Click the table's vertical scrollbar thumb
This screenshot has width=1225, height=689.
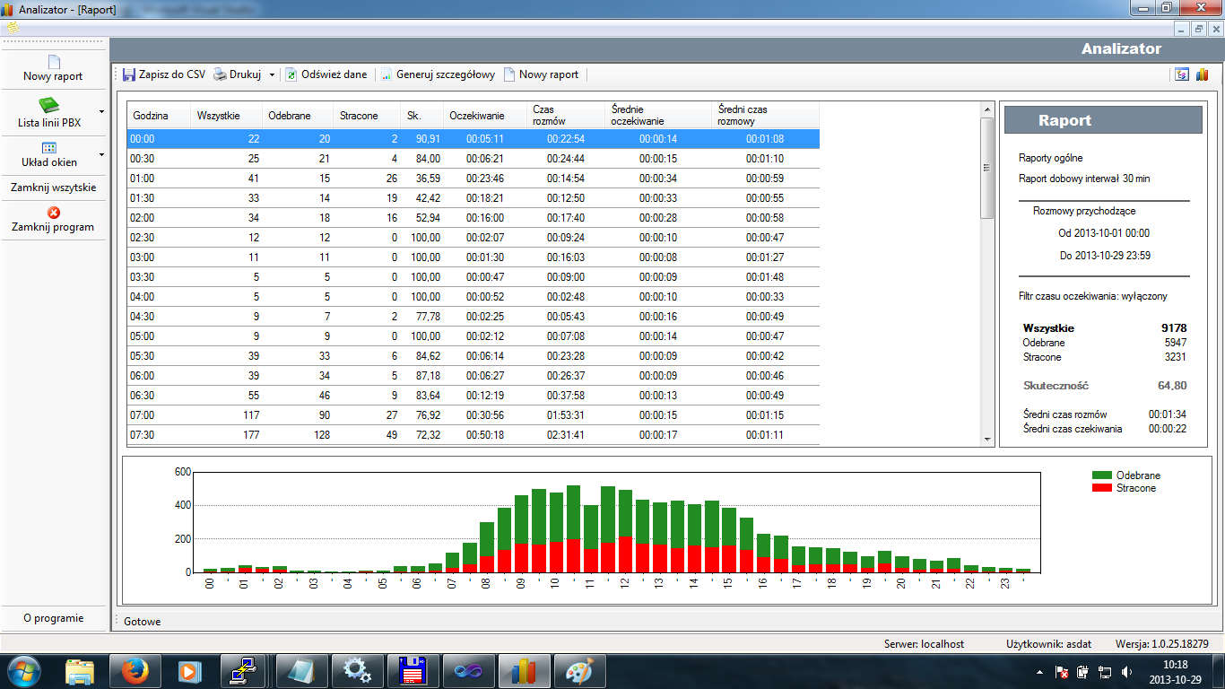pyautogui.click(x=986, y=168)
